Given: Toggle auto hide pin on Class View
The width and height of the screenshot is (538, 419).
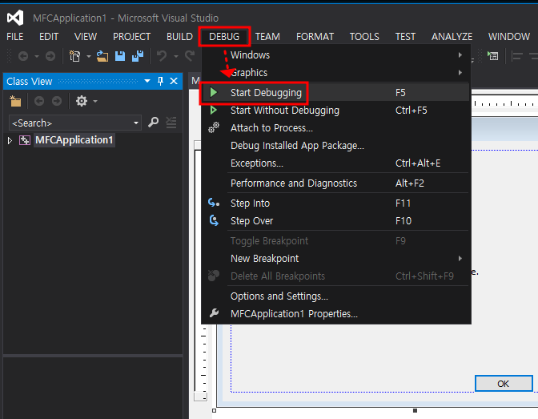Looking at the screenshot, I should [x=160, y=81].
